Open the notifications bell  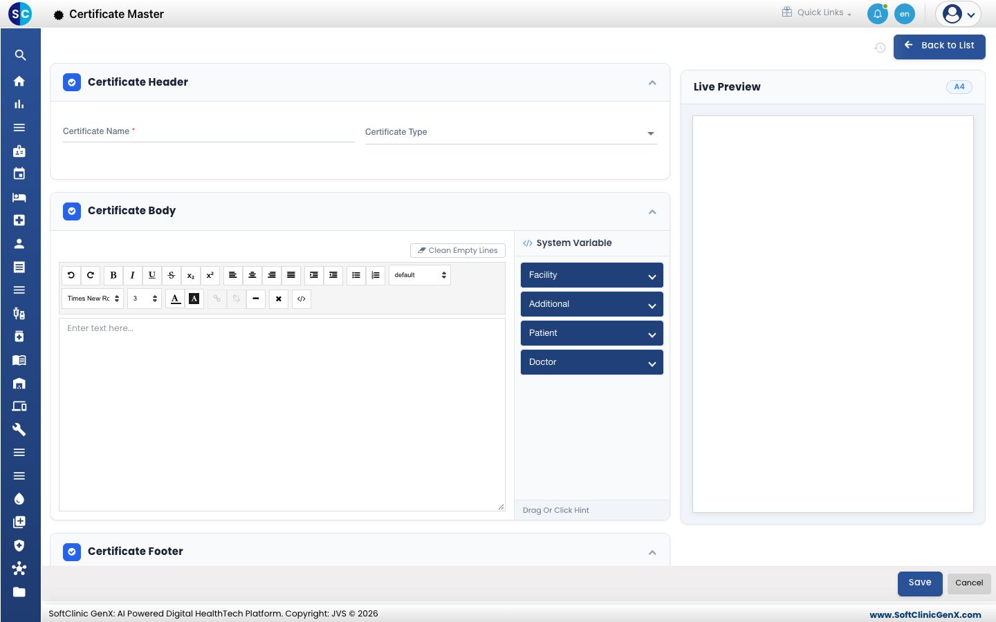click(878, 14)
